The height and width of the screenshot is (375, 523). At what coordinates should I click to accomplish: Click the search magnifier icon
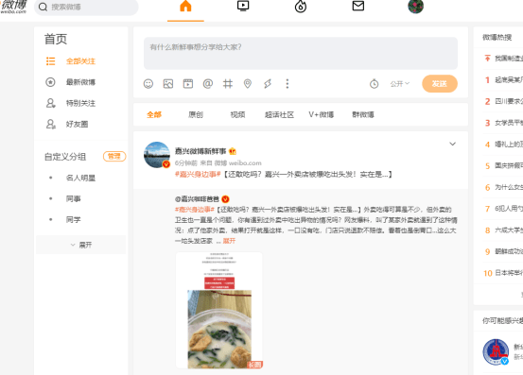43,7
